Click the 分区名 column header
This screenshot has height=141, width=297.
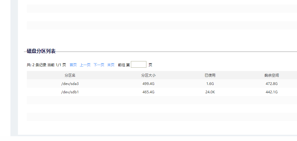pyautogui.click(x=70, y=75)
